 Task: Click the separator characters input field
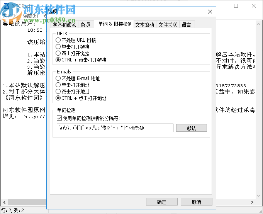point(115,128)
